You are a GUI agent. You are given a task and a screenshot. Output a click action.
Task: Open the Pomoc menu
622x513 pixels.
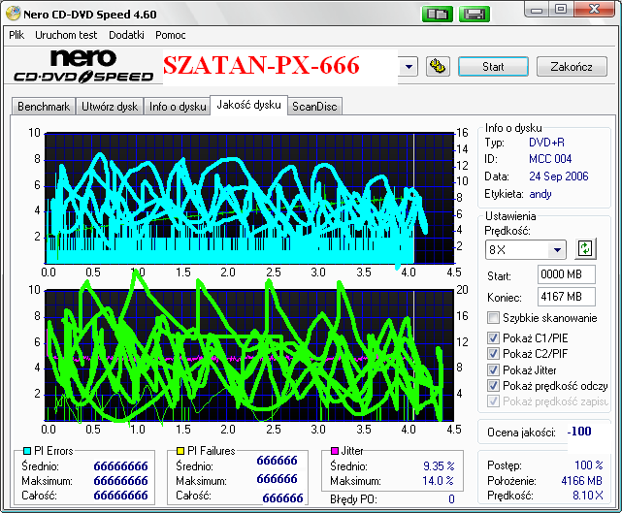coord(170,35)
